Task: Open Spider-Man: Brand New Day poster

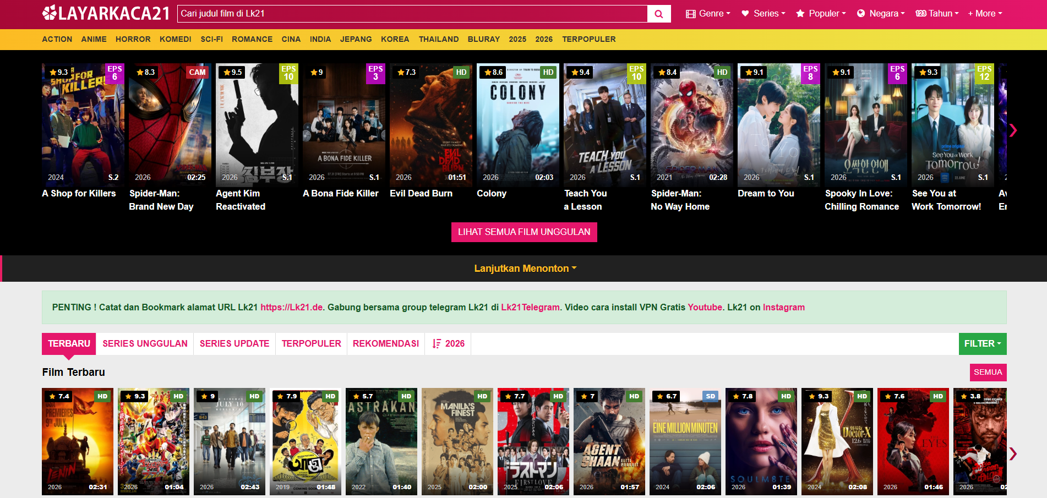Action: click(x=170, y=125)
